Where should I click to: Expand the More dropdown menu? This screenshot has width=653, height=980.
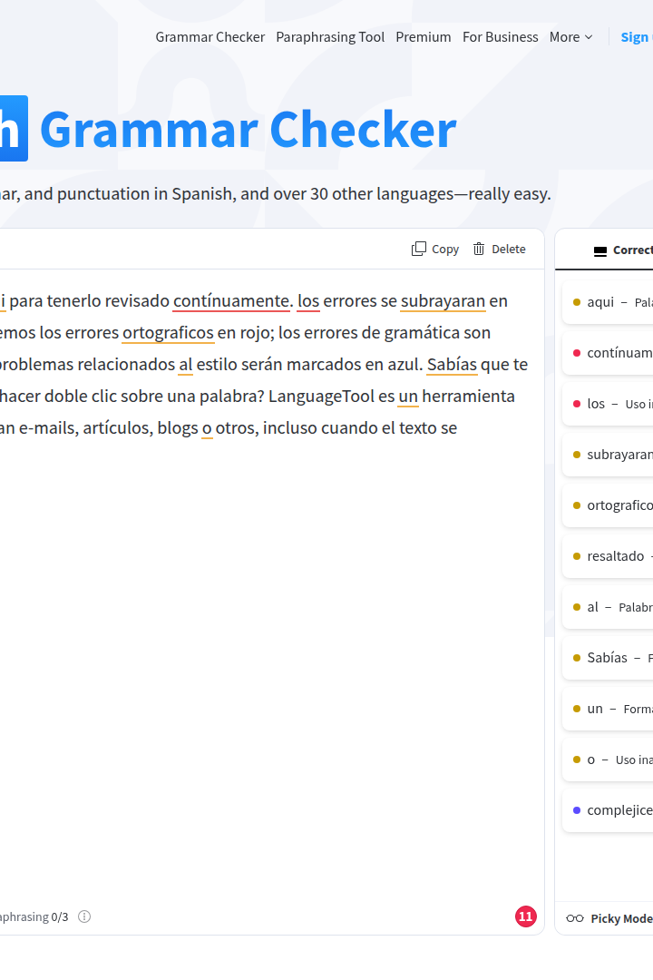click(x=570, y=37)
